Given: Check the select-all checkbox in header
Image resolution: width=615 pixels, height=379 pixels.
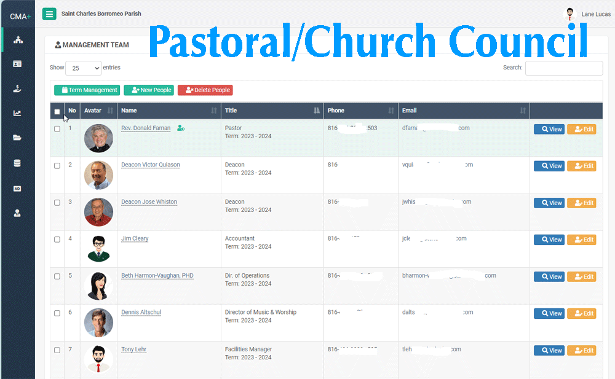Looking at the screenshot, I should 57,112.
